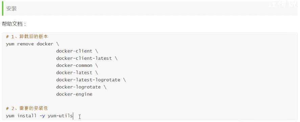Image resolution: width=300 pixels, height=122 pixels.
Task: Click the comment '# 1、卸载旧的版本'
Action: click(27, 37)
